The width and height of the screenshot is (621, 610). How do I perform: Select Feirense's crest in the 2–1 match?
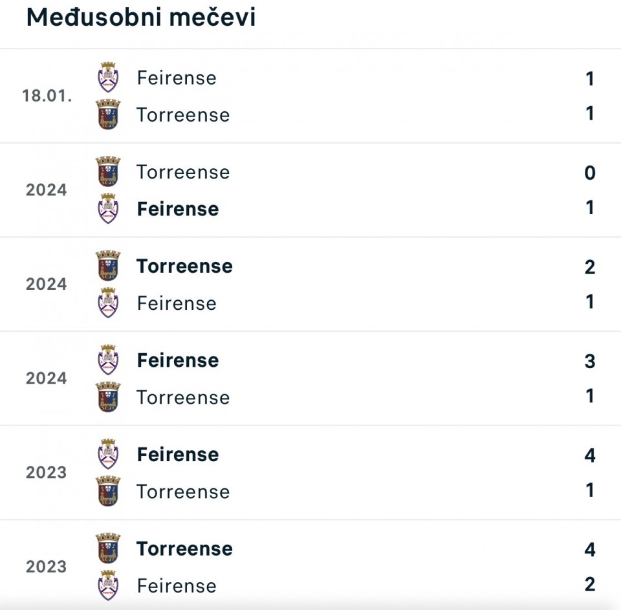click(x=108, y=303)
